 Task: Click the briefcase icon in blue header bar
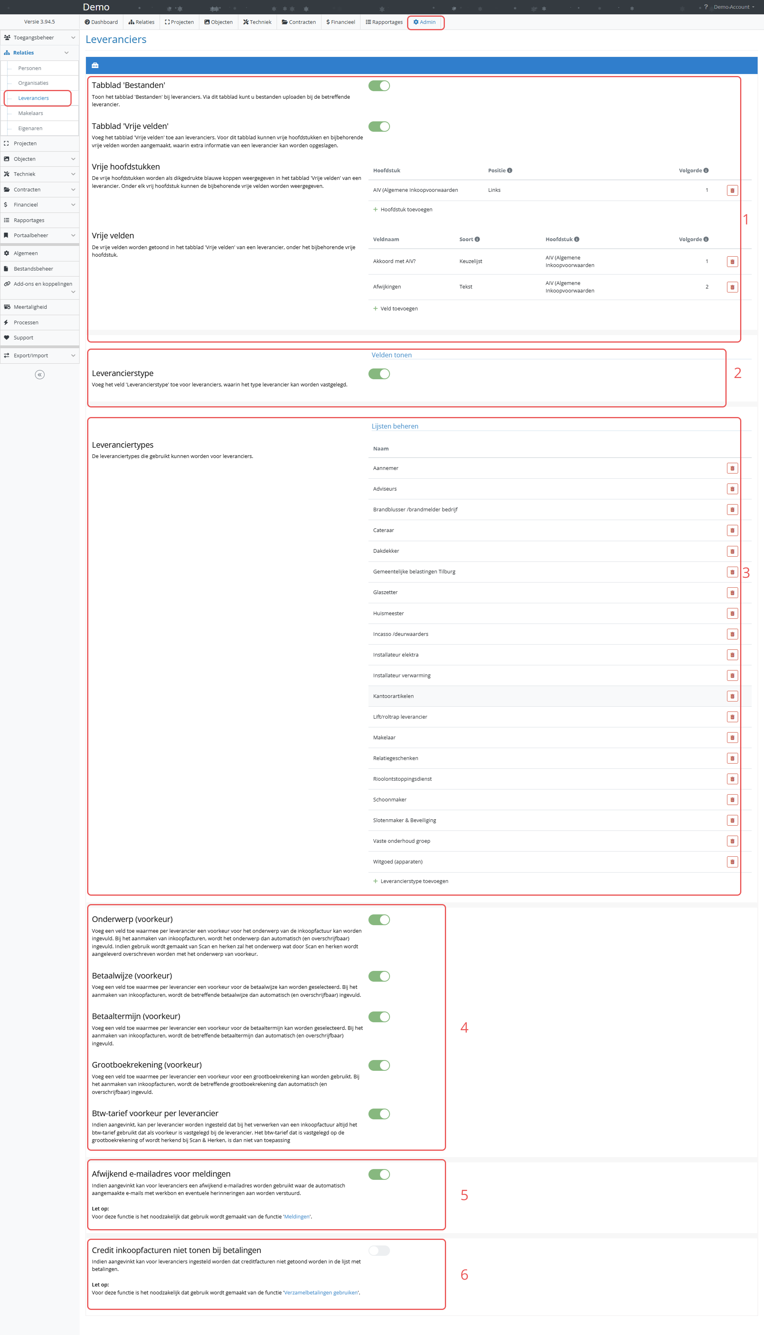pyautogui.click(x=95, y=65)
